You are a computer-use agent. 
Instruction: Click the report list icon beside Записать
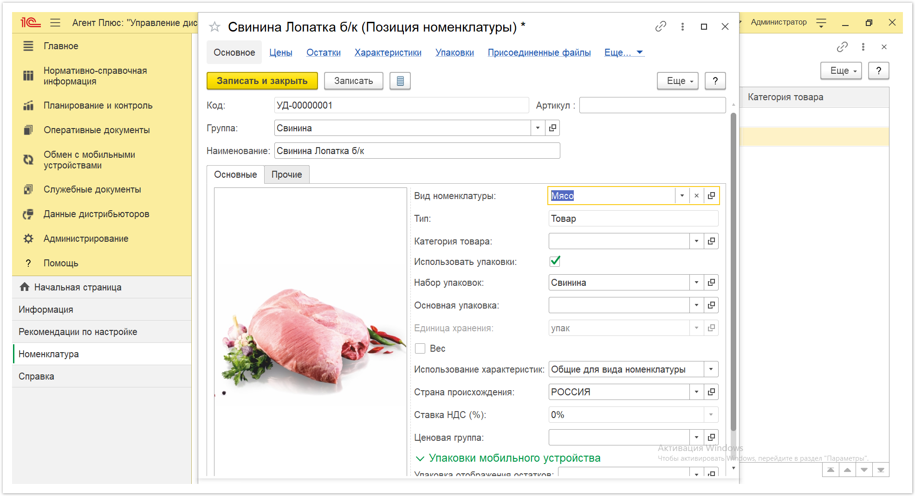400,81
